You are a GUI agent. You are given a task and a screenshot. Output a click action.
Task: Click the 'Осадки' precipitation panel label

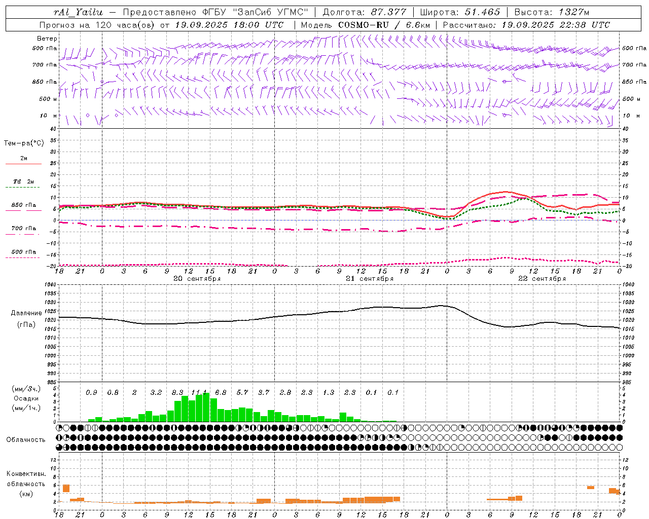coord(26,399)
